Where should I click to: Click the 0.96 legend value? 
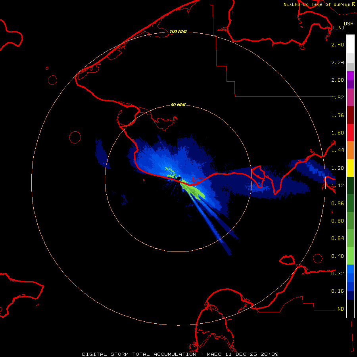(x=338, y=203)
